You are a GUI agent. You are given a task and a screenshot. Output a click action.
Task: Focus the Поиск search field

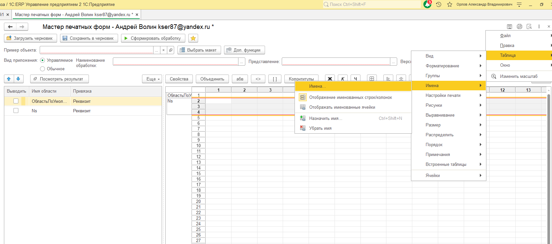tap(372, 4)
